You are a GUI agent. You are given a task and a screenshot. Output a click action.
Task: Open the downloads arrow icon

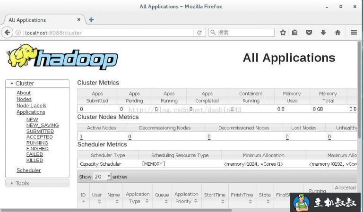pos(323,33)
